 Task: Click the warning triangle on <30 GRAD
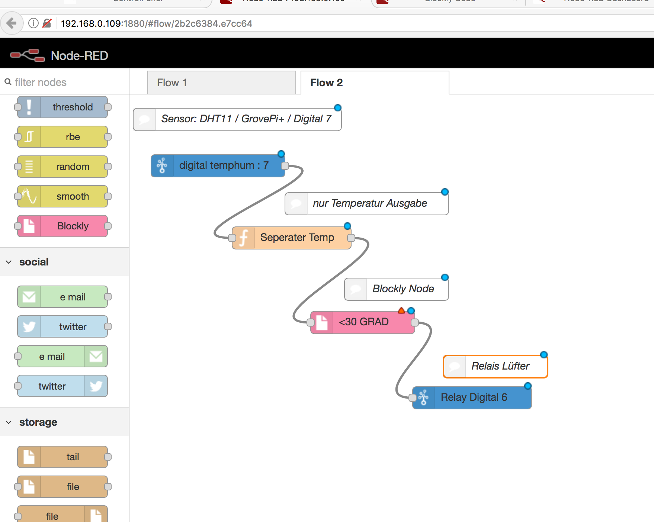pyautogui.click(x=401, y=310)
